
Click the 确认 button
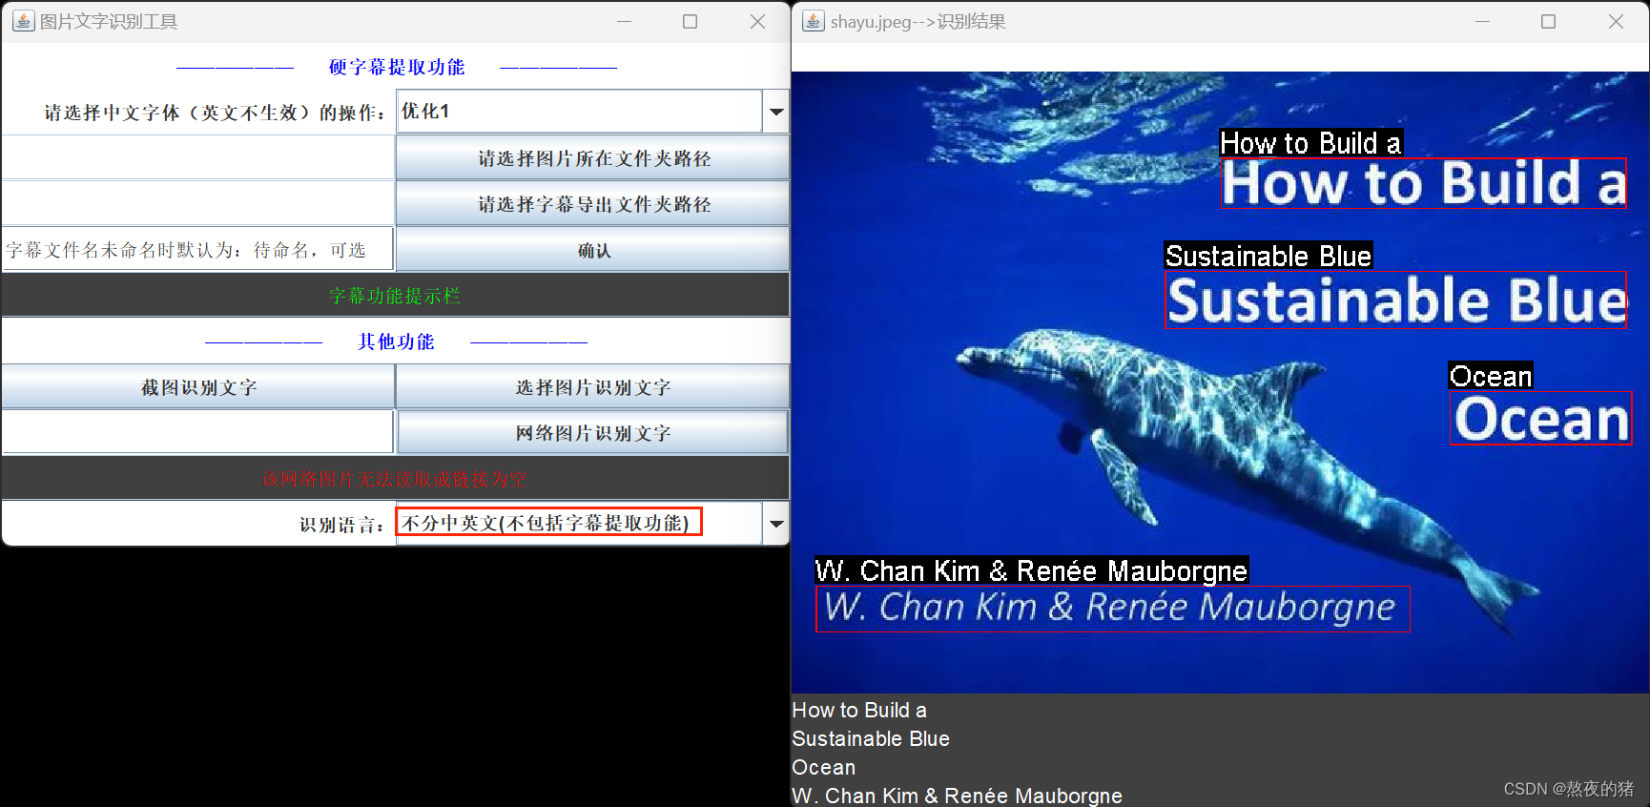[593, 250]
